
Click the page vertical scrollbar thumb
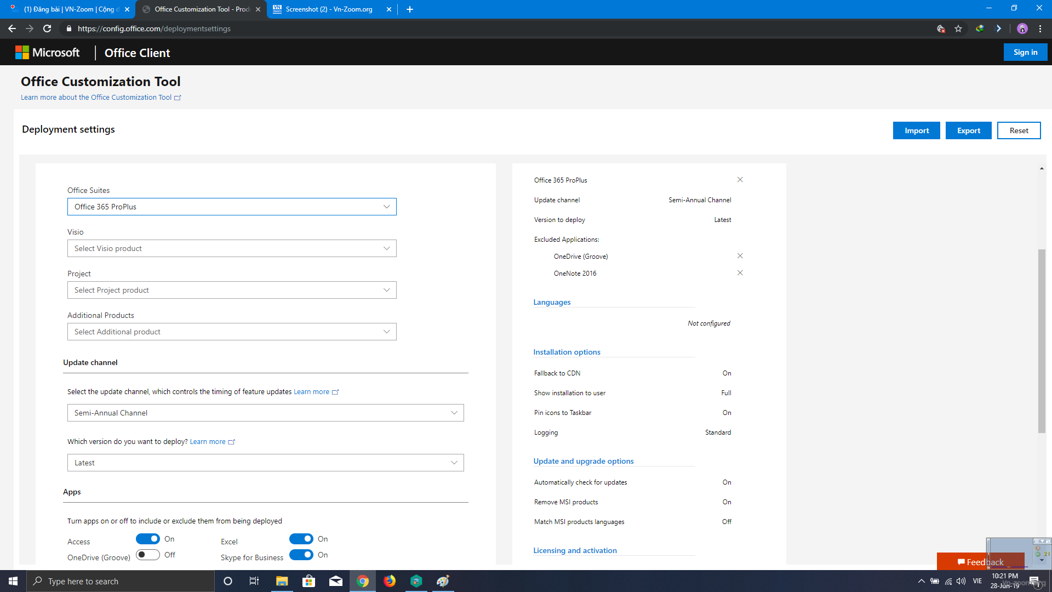1042,341
